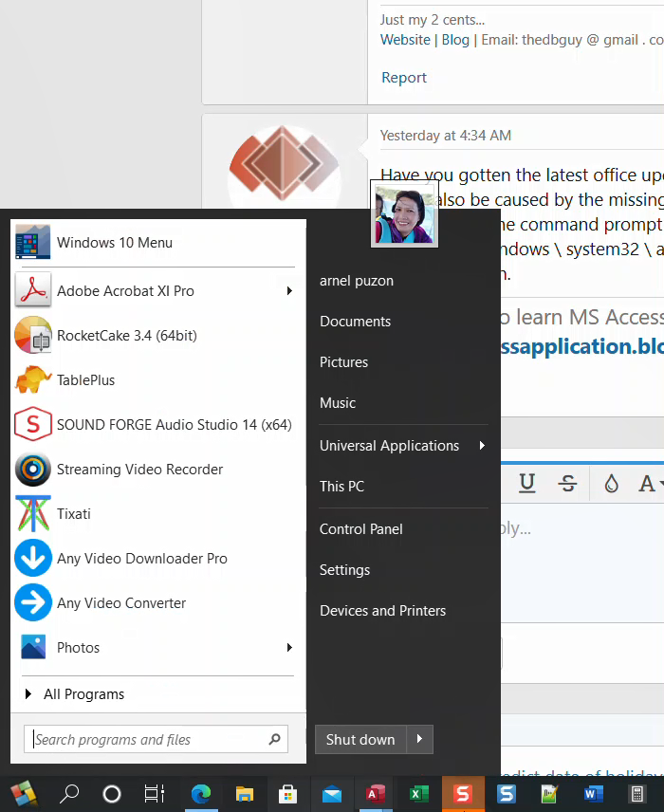Open Settings from start menu
The width and height of the screenshot is (664, 812).
pyautogui.click(x=345, y=570)
